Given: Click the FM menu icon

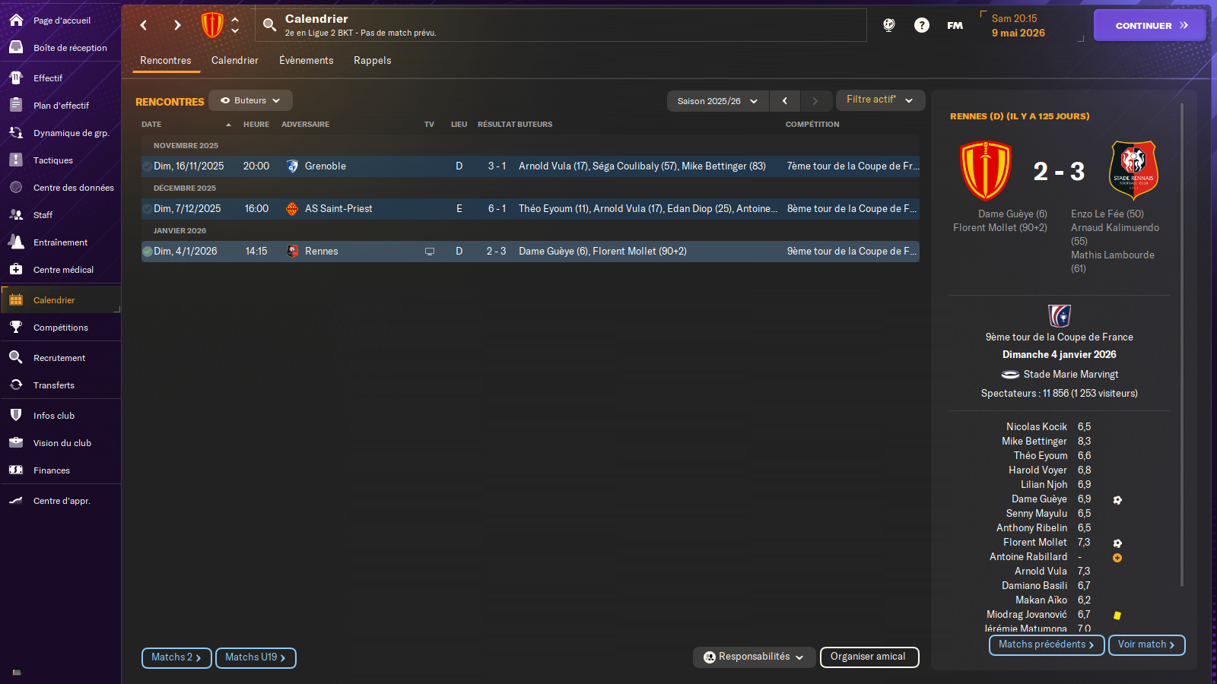Looking at the screenshot, I should point(955,25).
